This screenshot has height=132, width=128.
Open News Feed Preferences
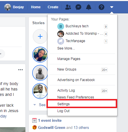(x=76, y=97)
